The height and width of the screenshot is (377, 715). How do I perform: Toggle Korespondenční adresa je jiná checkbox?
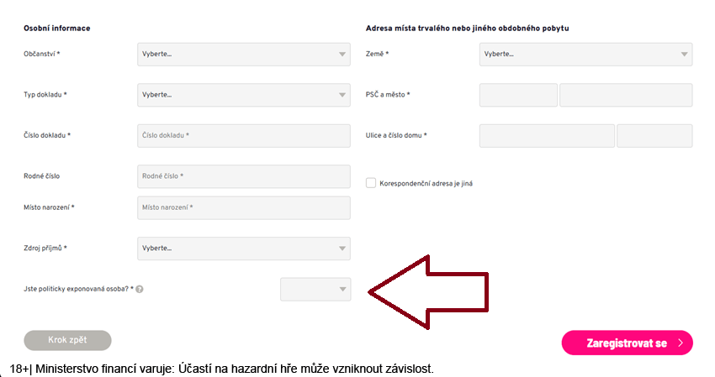tap(371, 183)
